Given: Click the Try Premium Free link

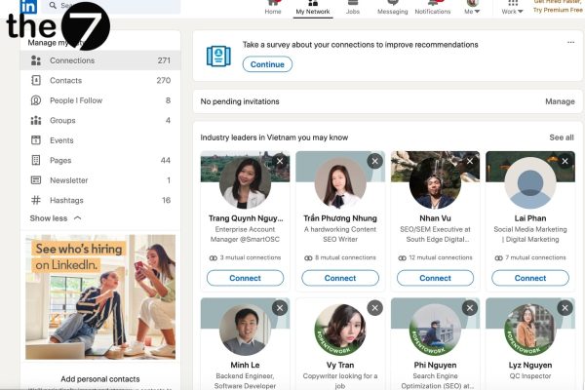Looking at the screenshot, I should [558, 10].
